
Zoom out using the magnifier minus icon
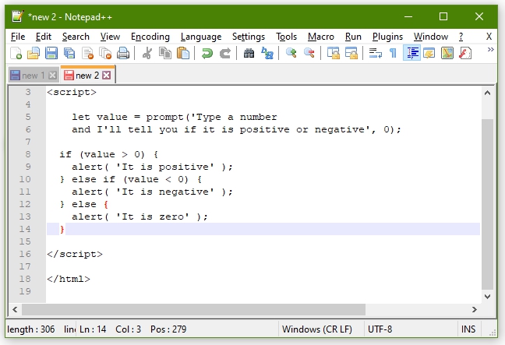pos(309,54)
